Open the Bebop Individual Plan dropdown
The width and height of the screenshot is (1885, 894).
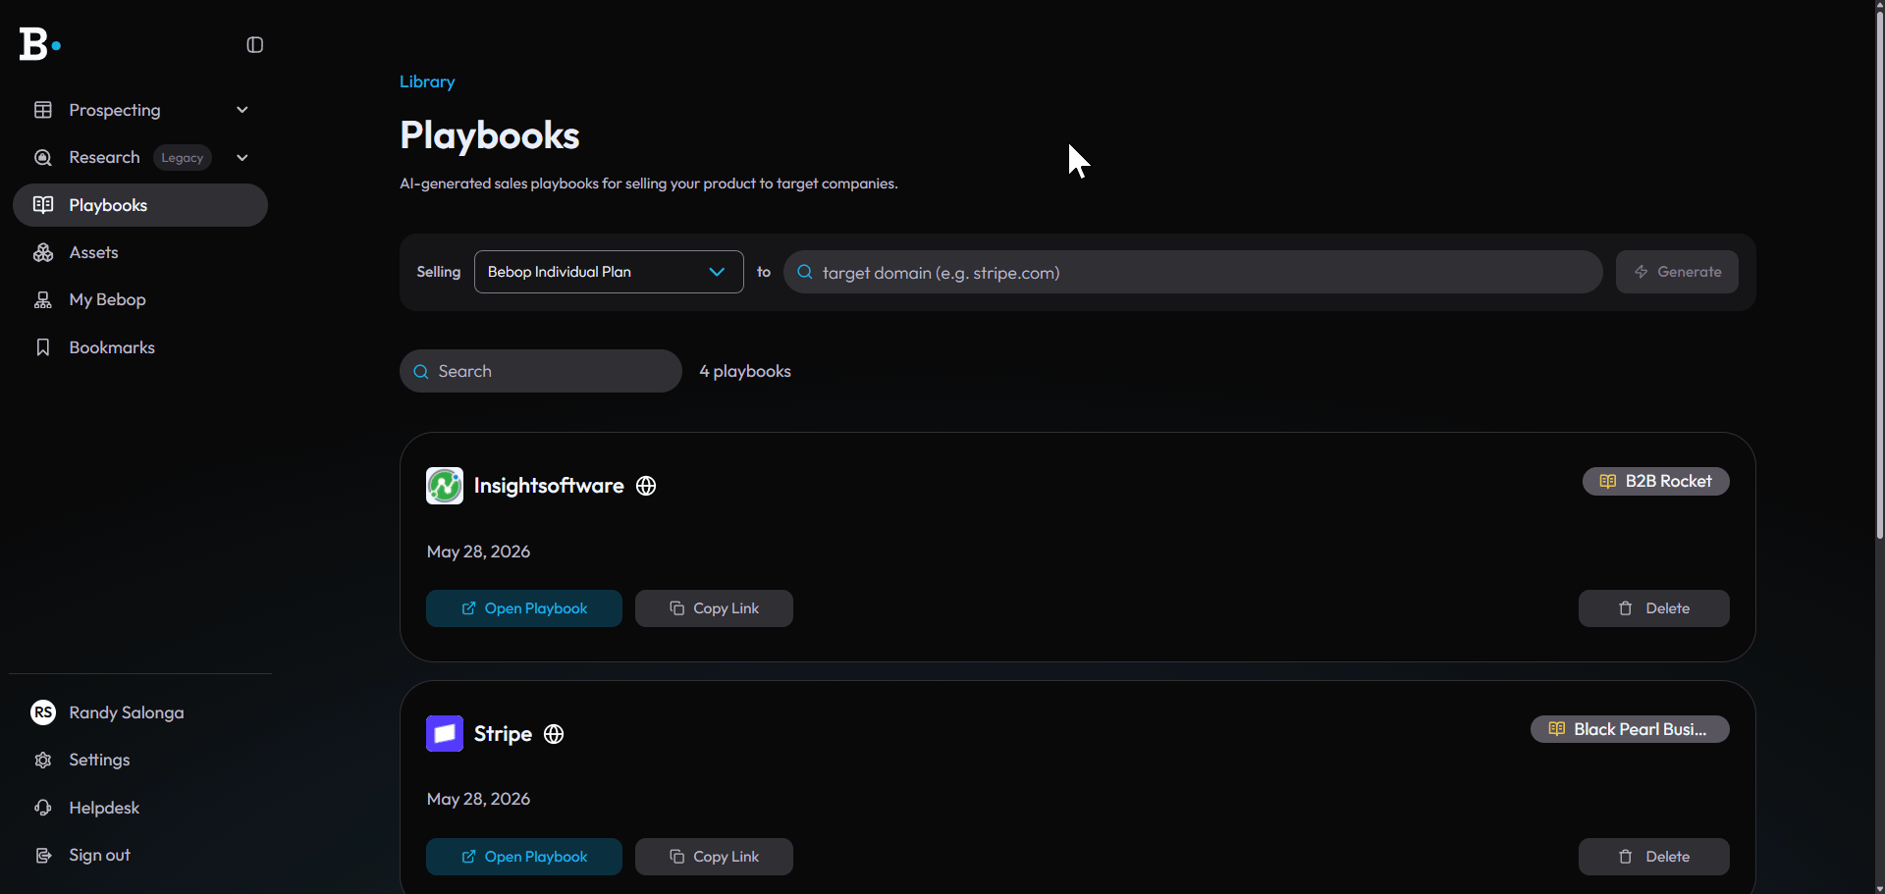[x=609, y=272]
